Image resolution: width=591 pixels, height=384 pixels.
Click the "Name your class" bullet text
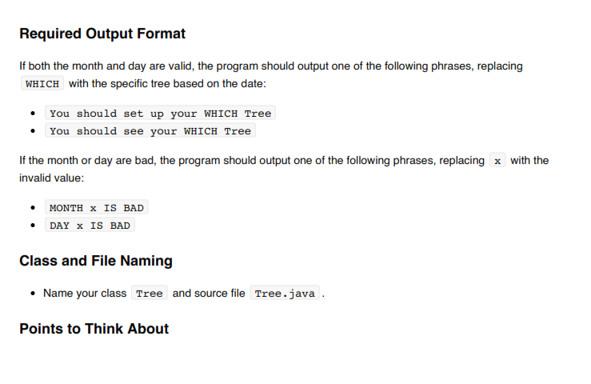[85, 293]
